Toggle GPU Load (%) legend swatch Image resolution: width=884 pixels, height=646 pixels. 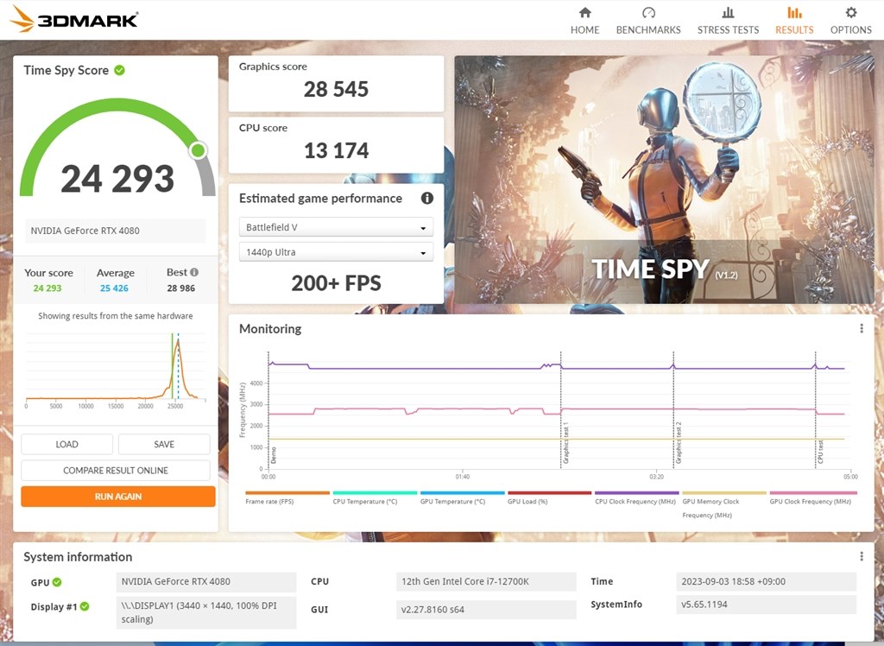point(550,492)
